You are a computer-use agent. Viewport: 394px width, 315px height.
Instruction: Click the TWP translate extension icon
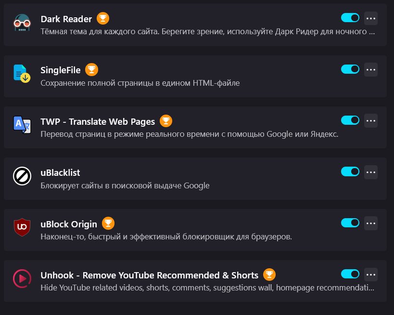click(x=22, y=125)
